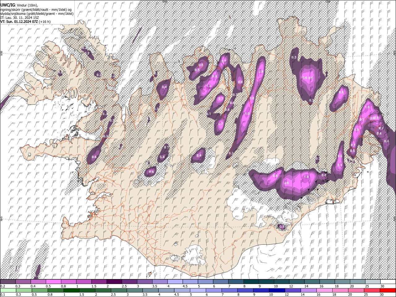Click the top-row white swatch at 30
This screenshot has height=297, width=396.
[388, 282]
